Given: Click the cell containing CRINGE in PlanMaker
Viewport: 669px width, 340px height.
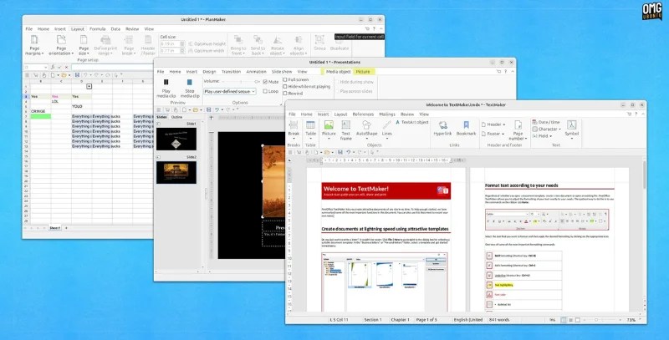Looking at the screenshot, I should (x=40, y=111).
